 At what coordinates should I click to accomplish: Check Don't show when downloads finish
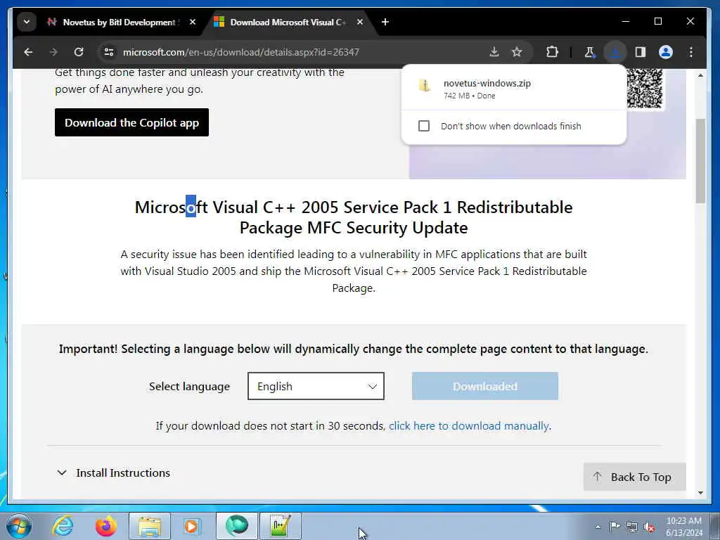(x=424, y=126)
